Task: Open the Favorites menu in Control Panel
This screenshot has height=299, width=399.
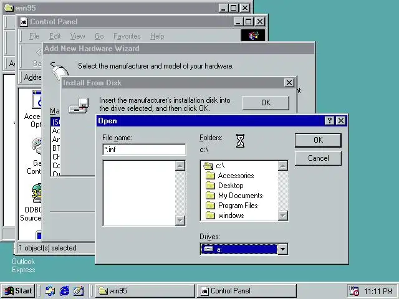Action: (x=127, y=36)
